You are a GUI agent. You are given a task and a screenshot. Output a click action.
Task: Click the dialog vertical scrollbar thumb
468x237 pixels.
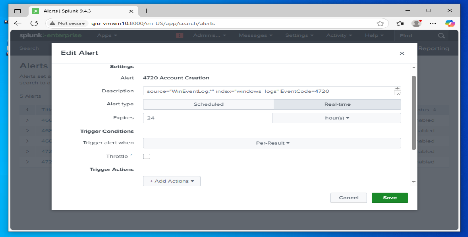pos(414,113)
